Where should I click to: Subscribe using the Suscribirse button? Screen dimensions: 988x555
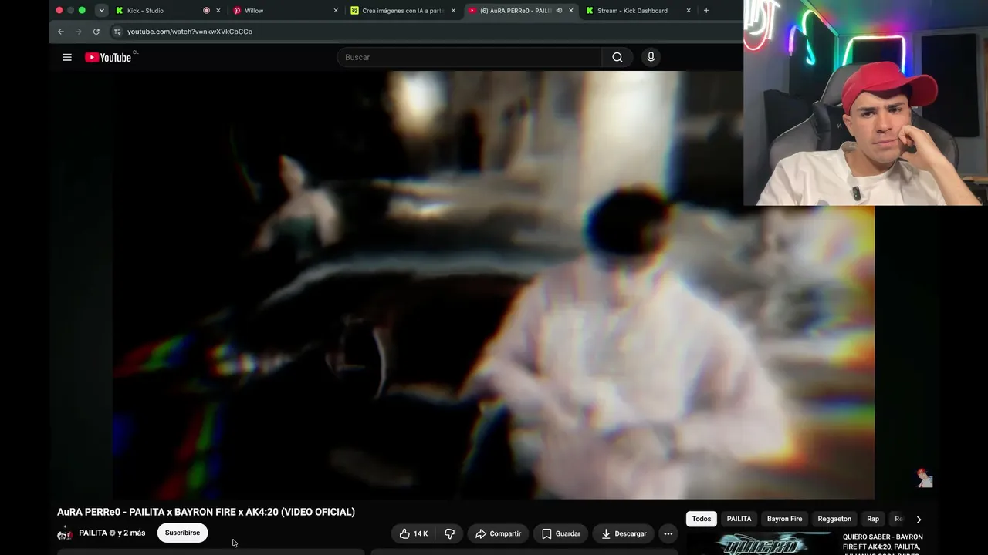pyautogui.click(x=182, y=533)
